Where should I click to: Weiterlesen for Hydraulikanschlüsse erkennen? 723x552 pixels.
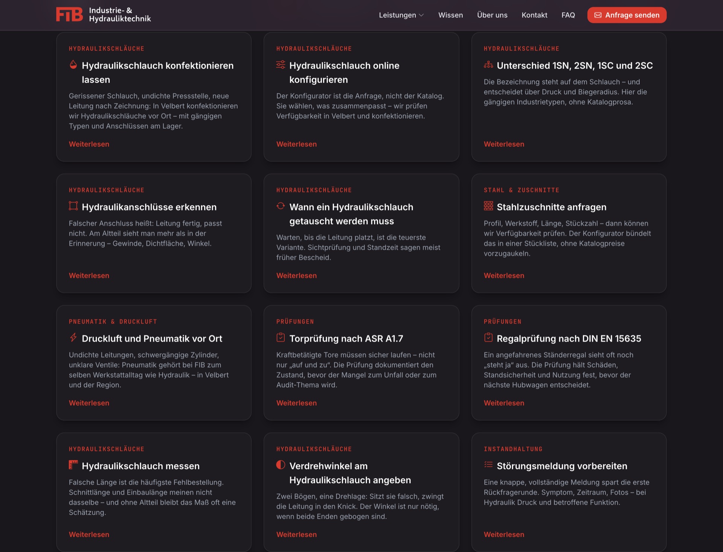tap(89, 276)
